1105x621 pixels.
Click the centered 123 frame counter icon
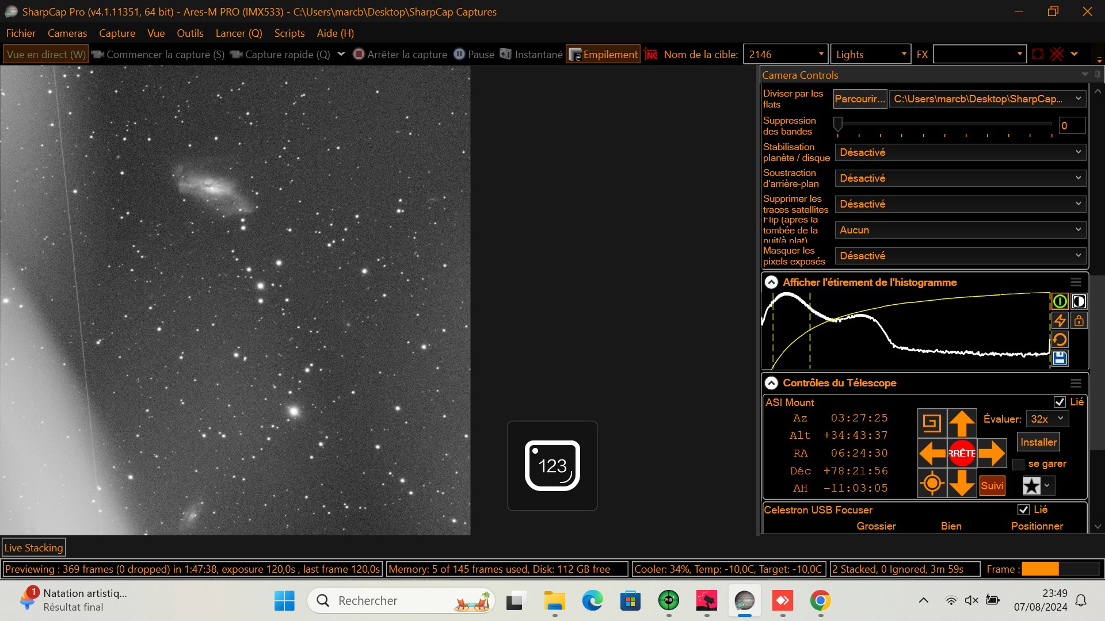[x=552, y=466]
